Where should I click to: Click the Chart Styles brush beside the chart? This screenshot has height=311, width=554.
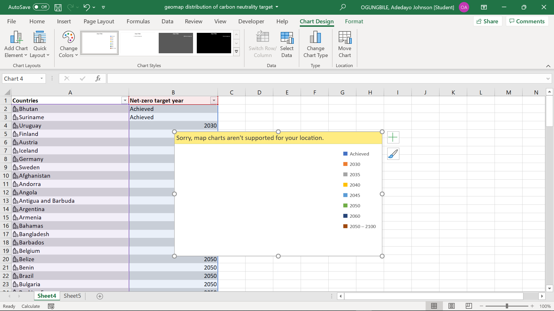point(393,154)
